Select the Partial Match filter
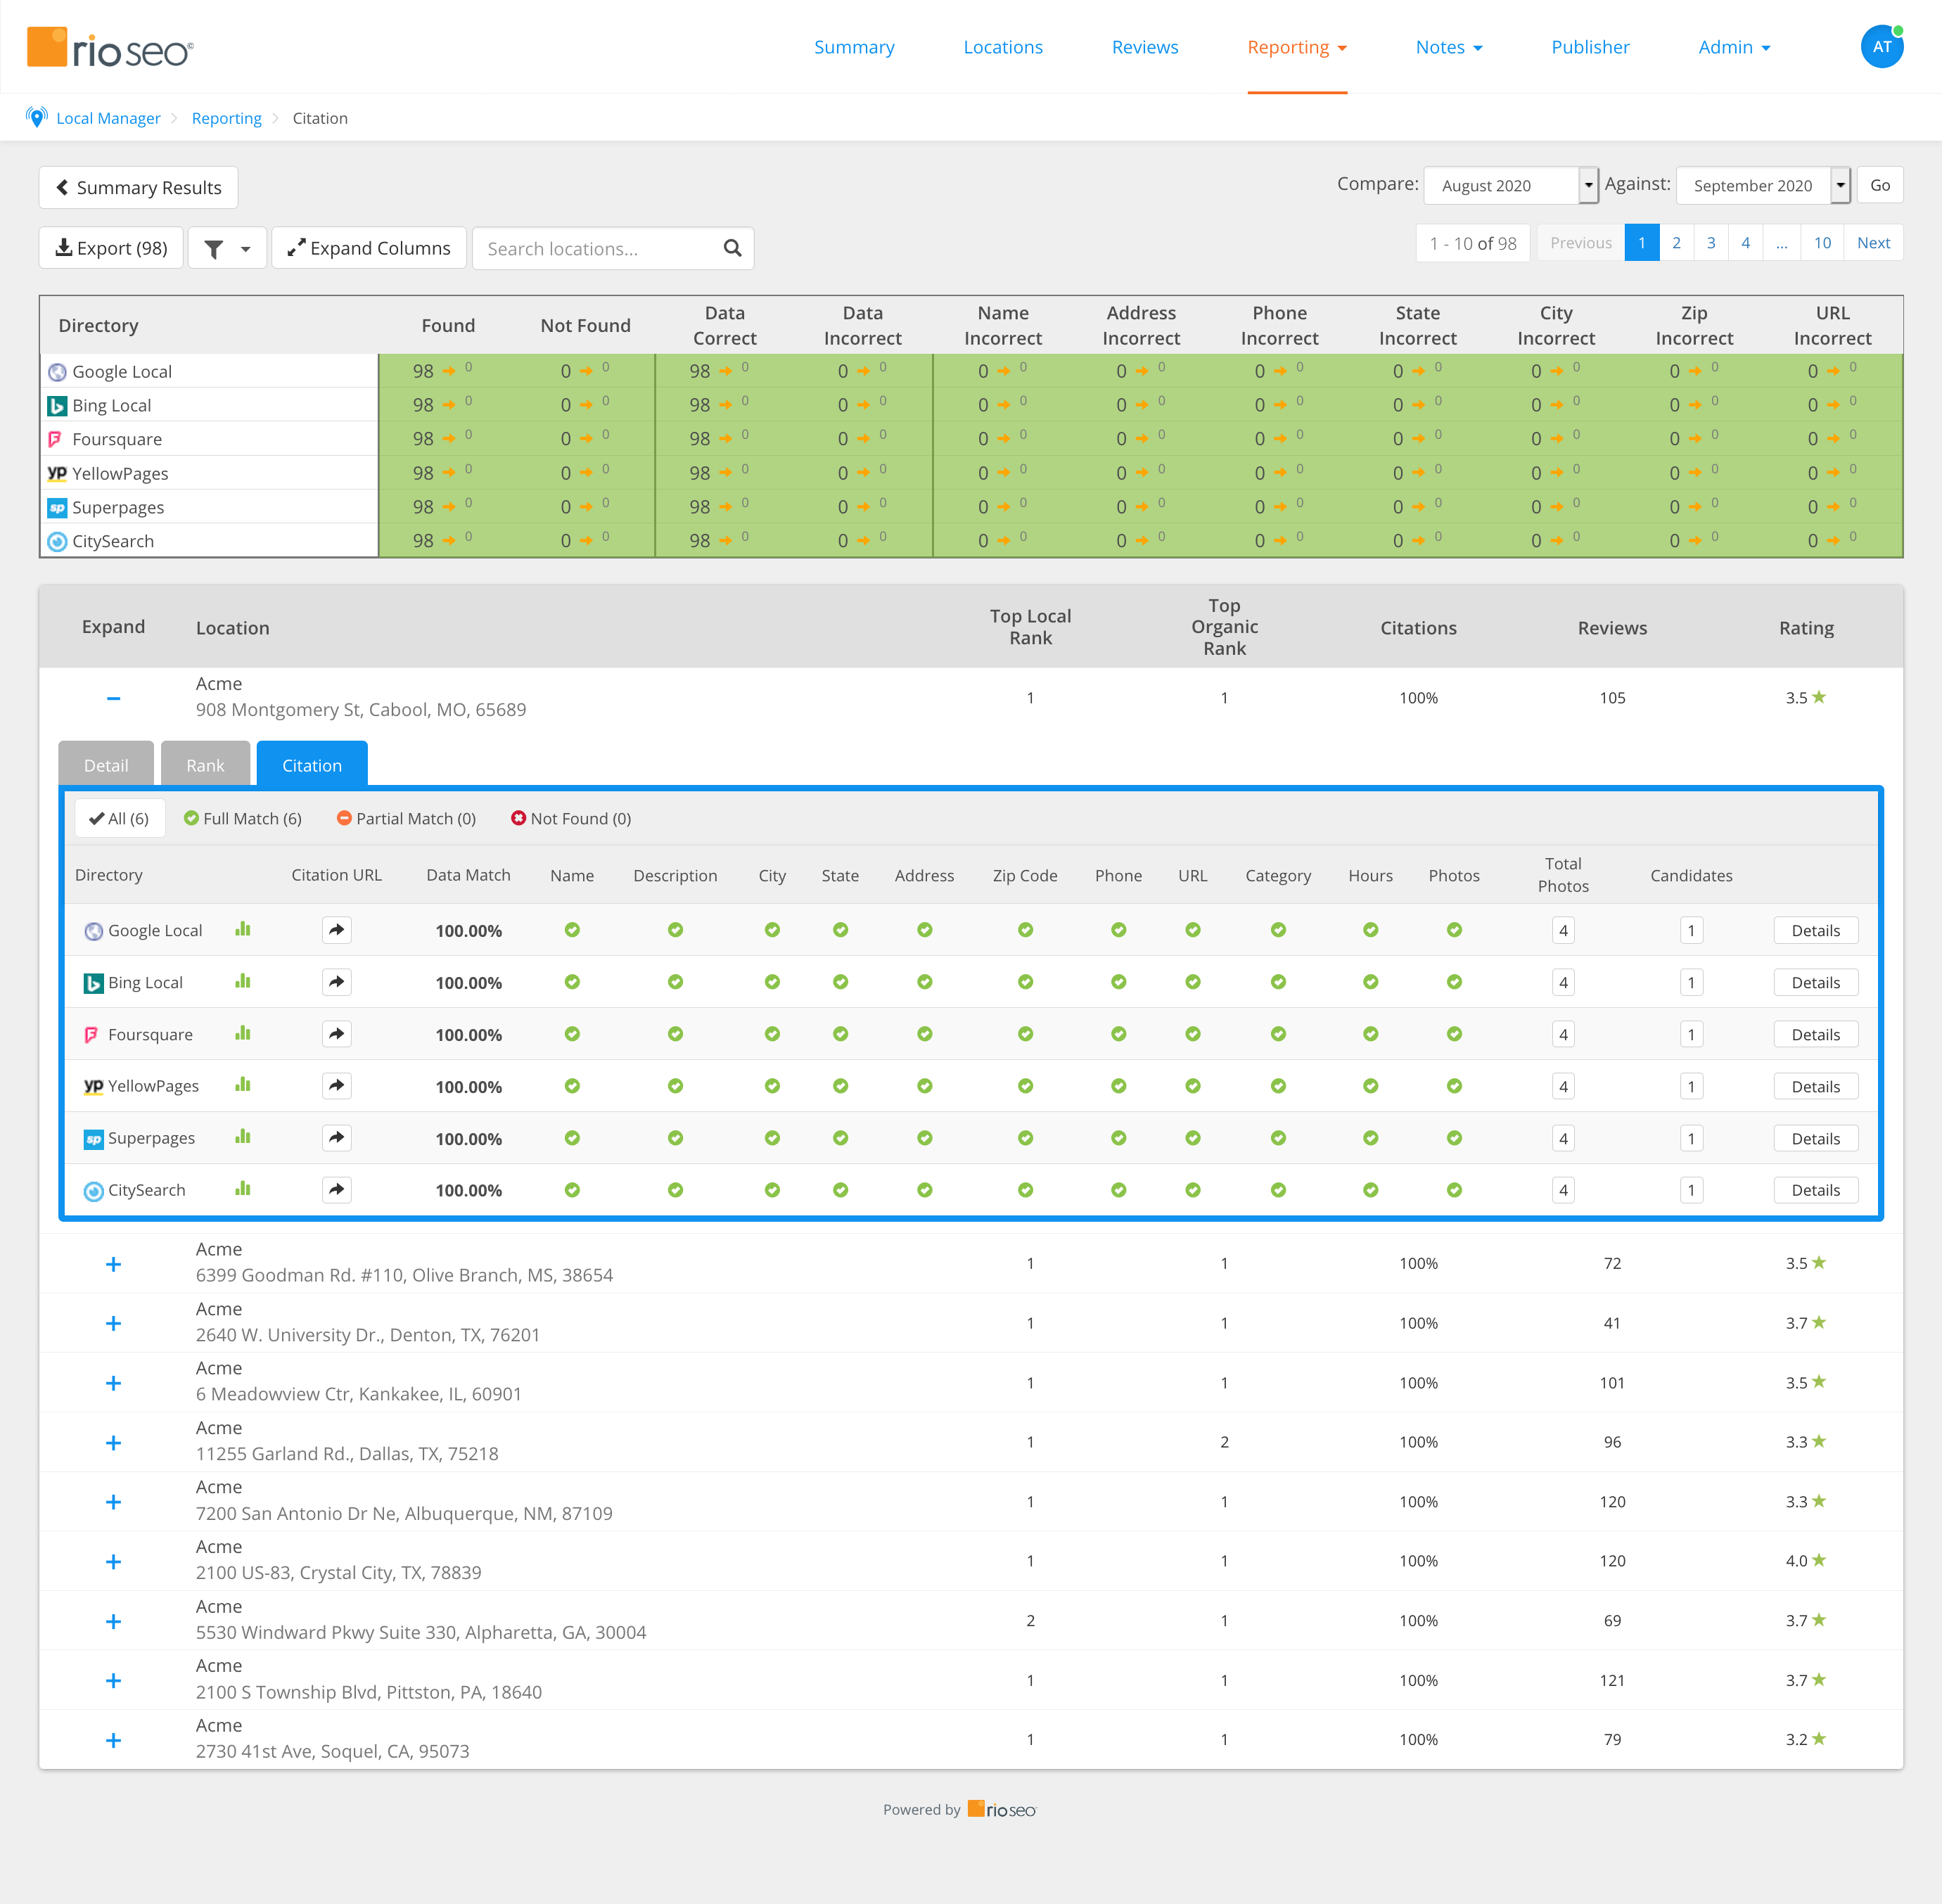 click(x=406, y=818)
